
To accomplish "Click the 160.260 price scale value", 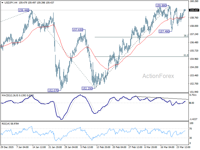I will tap(194, 1).
